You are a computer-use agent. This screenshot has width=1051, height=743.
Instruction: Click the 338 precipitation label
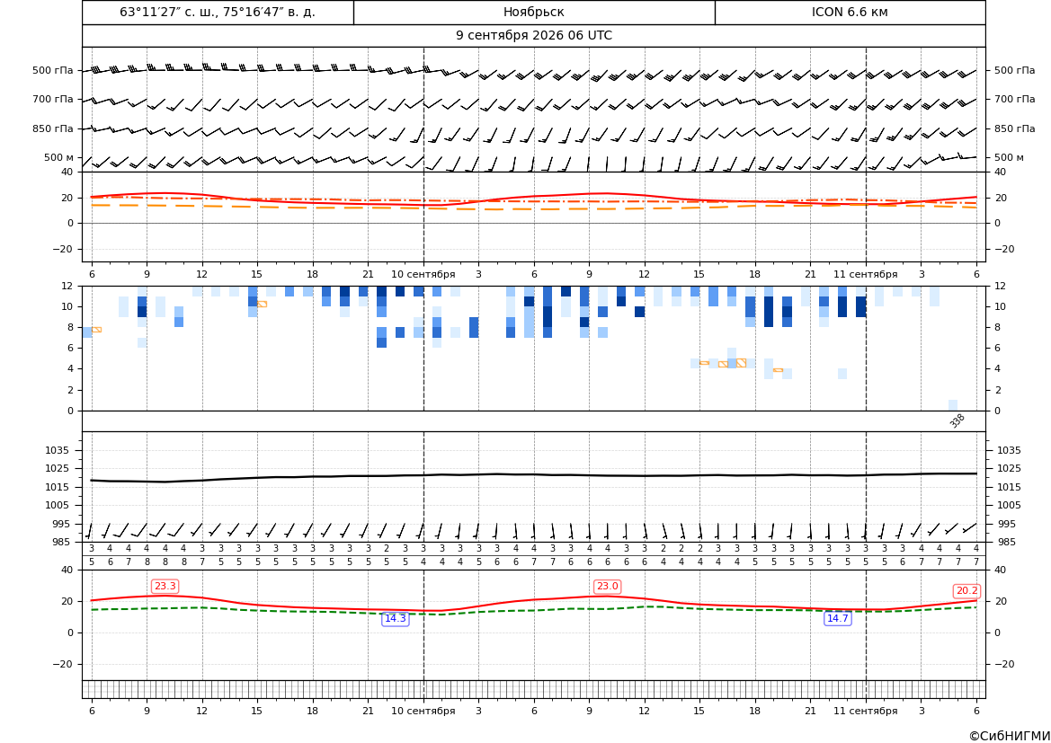pyautogui.click(x=957, y=420)
